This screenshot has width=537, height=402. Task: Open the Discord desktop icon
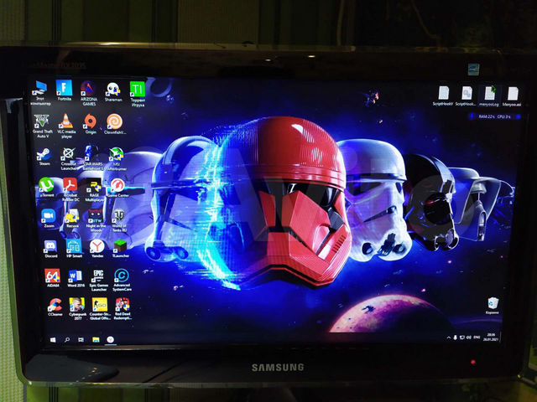(50, 246)
